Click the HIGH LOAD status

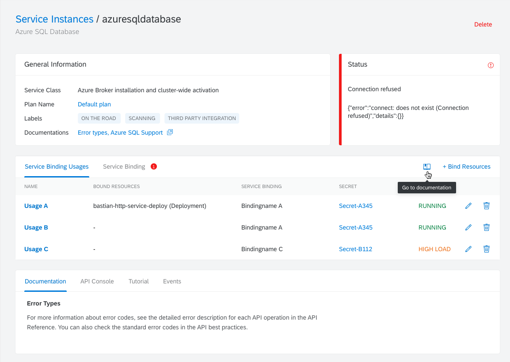(434, 249)
